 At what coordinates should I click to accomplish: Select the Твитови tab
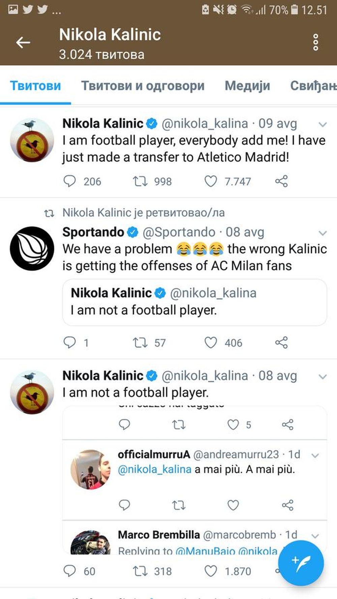click(x=35, y=86)
